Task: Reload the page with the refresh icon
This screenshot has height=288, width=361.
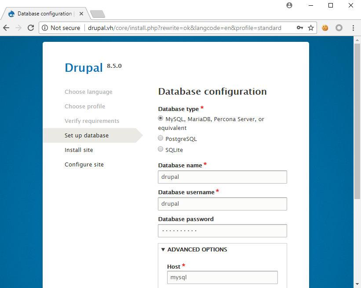Action: click(x=31, y=28)
